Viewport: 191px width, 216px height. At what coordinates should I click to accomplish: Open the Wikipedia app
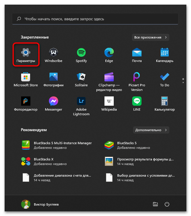109,101
